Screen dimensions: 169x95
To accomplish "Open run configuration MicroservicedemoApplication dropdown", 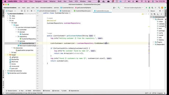I will click(x=133, y=8).
